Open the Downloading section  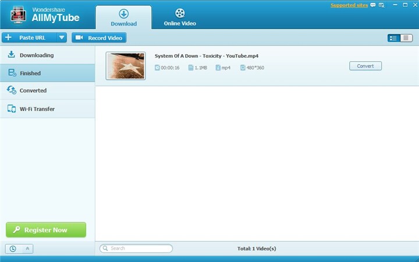point(48,55)
